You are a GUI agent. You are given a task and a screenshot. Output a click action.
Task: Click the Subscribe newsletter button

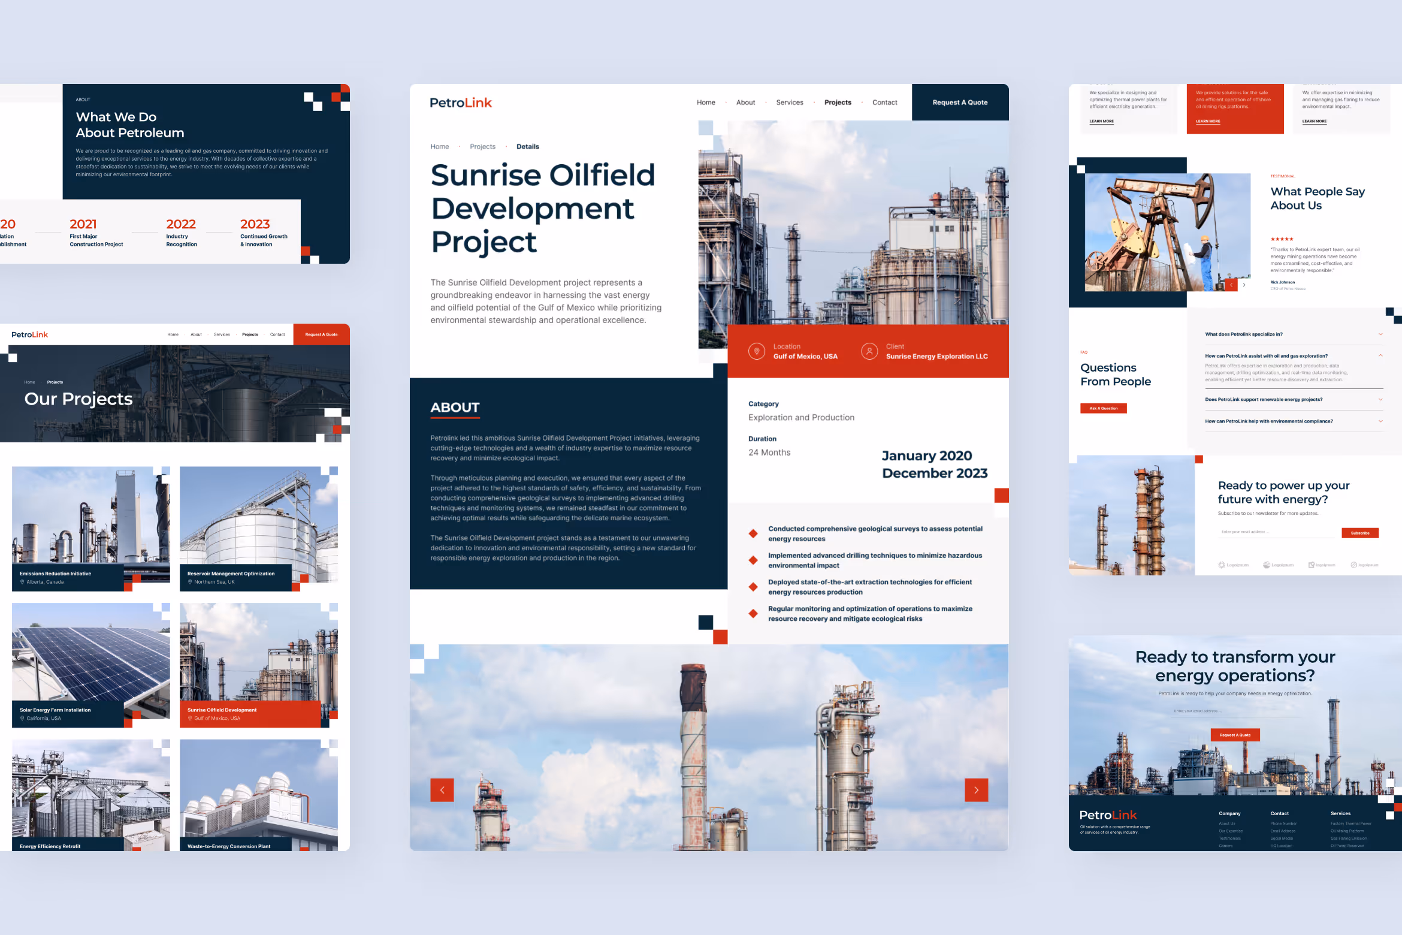click(x=1359, y=533)
